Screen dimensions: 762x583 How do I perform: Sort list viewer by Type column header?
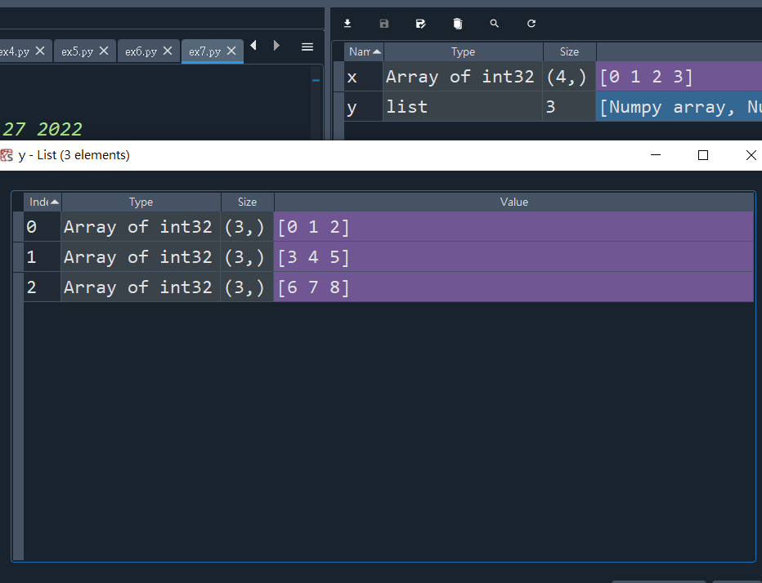point(141,202)
